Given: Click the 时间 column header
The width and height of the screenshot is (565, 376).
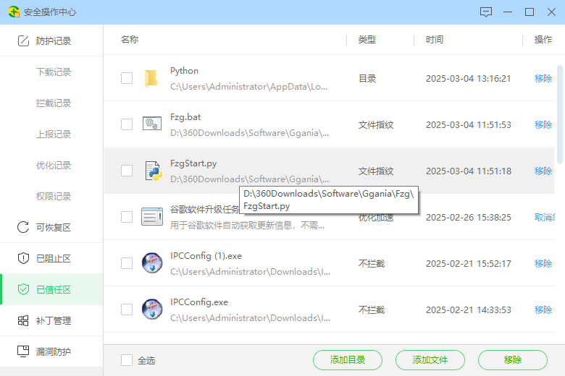Looking at the screenshot, I should [x=435, y=40].
